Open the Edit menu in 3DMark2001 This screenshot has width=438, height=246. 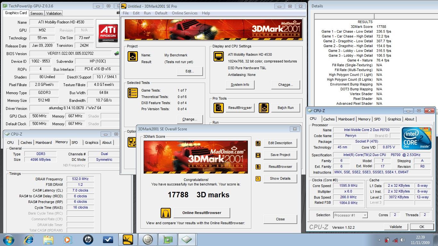tap(136, 13)
